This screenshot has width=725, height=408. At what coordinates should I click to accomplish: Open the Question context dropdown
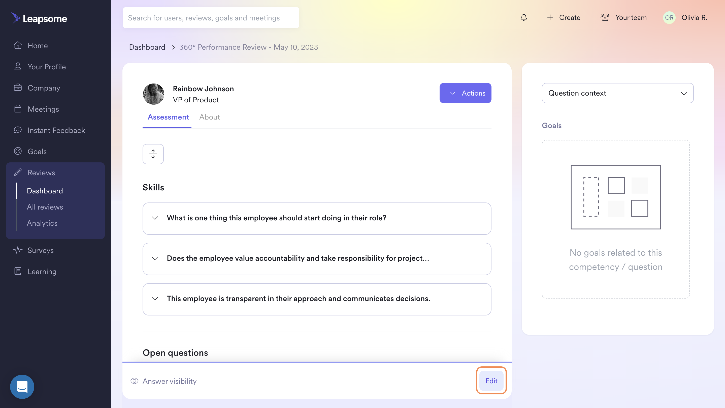tap(617, 93)
